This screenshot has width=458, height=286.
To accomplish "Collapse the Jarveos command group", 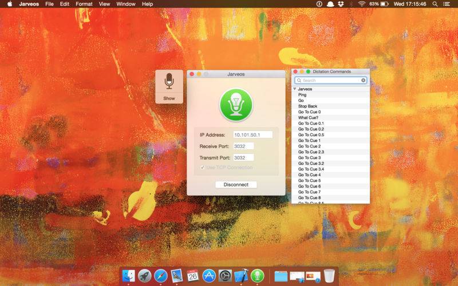I will 294,89.
